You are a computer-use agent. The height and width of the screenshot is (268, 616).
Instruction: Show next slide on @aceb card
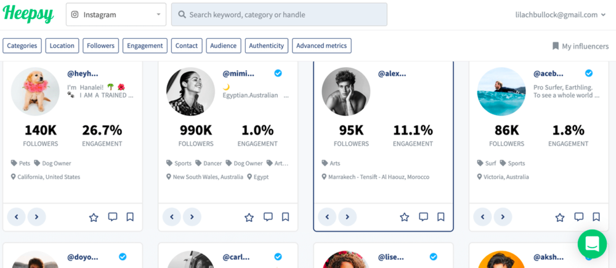point(503,217)
